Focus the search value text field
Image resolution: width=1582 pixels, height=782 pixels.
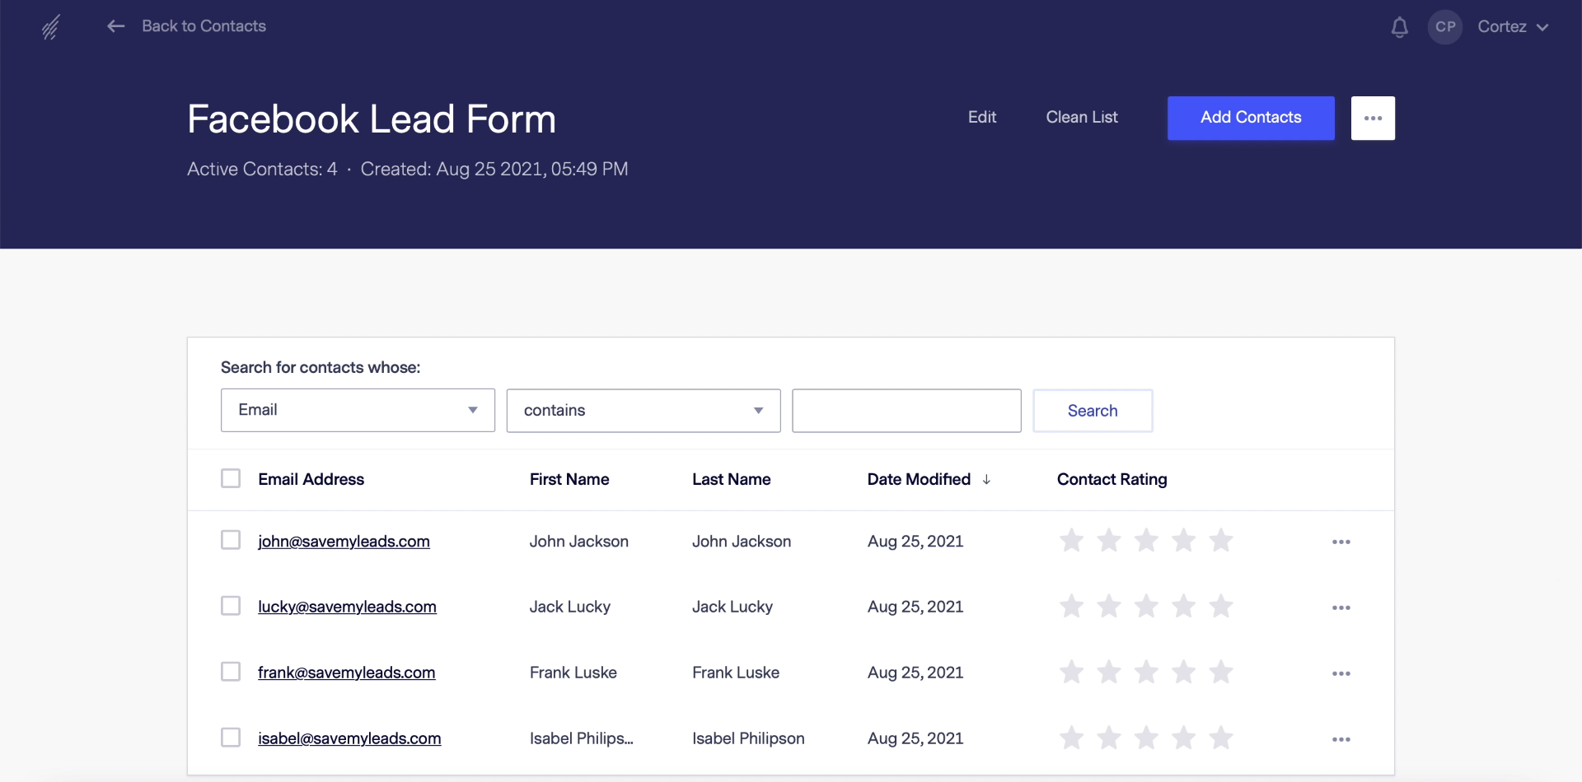pos(906,410)
